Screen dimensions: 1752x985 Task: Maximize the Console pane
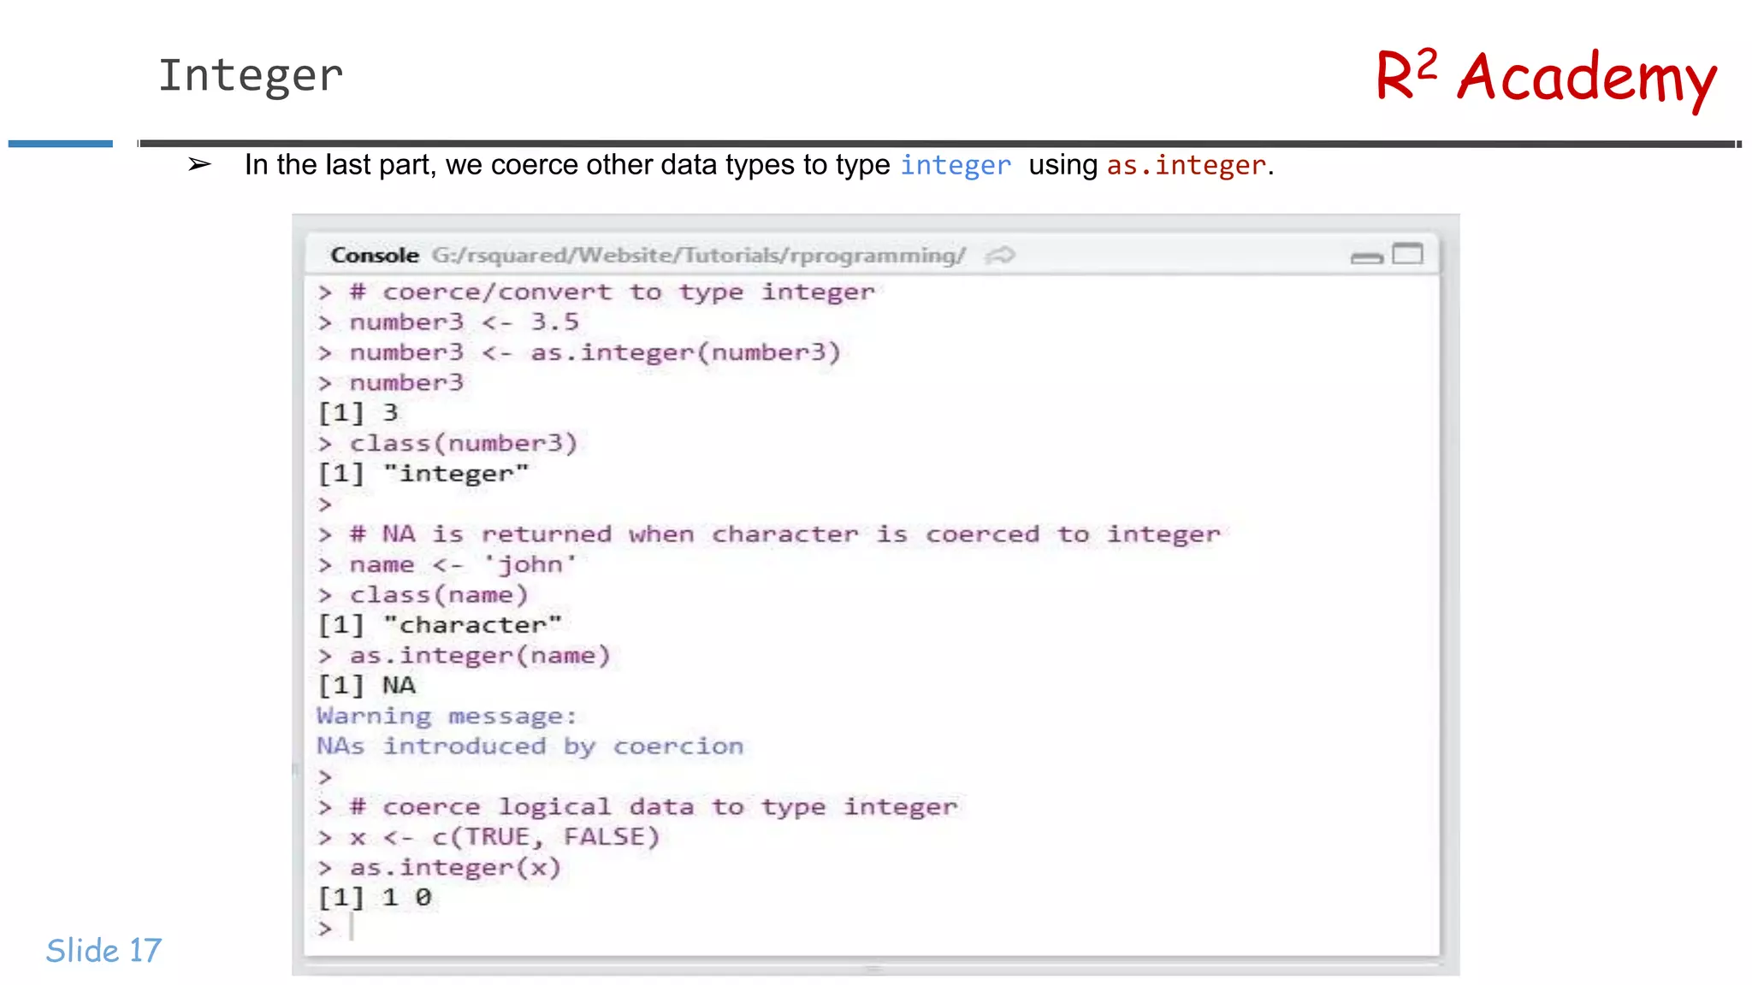(x=1407, y=254)
